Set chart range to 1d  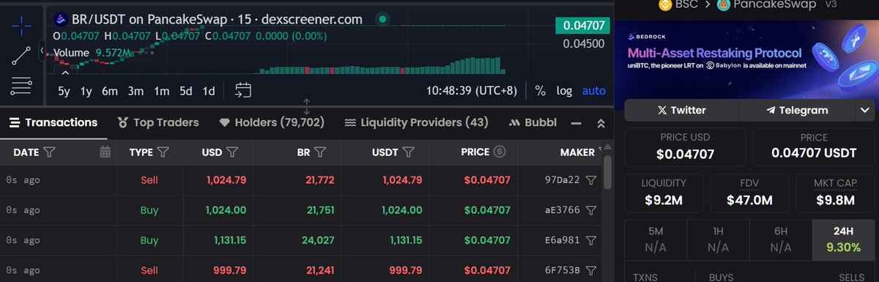pyautogui.click(x=209, y=91)
